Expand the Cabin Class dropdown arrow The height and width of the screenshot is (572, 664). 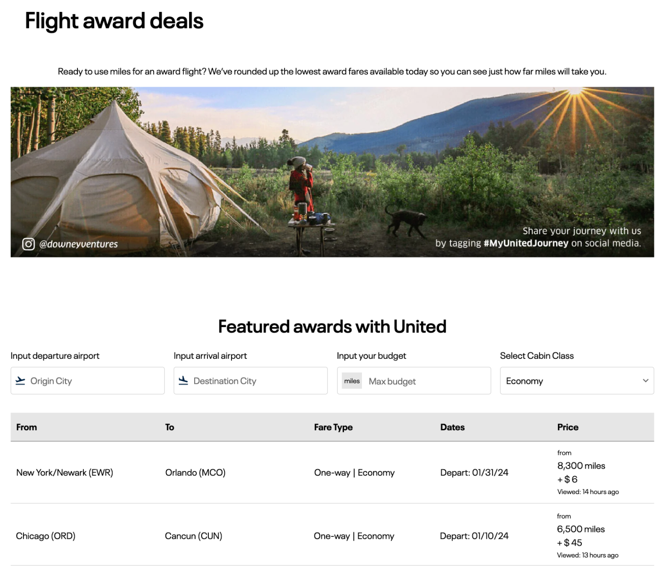click(646, 381)
